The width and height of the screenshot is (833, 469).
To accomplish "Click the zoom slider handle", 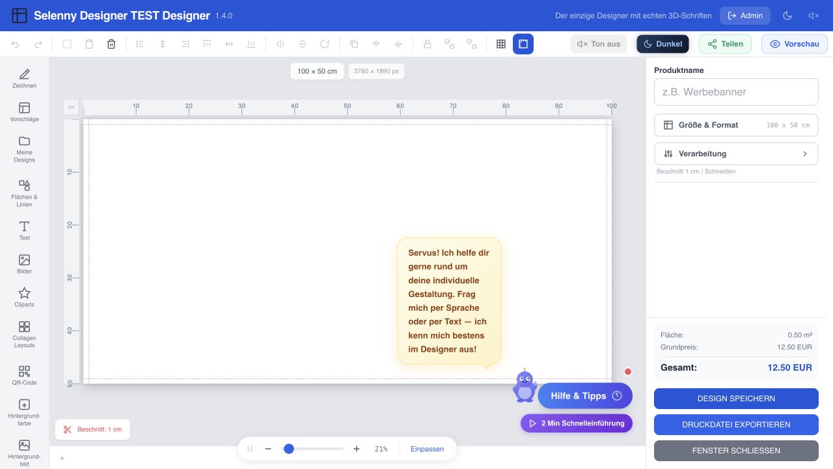I will (289, 449).
